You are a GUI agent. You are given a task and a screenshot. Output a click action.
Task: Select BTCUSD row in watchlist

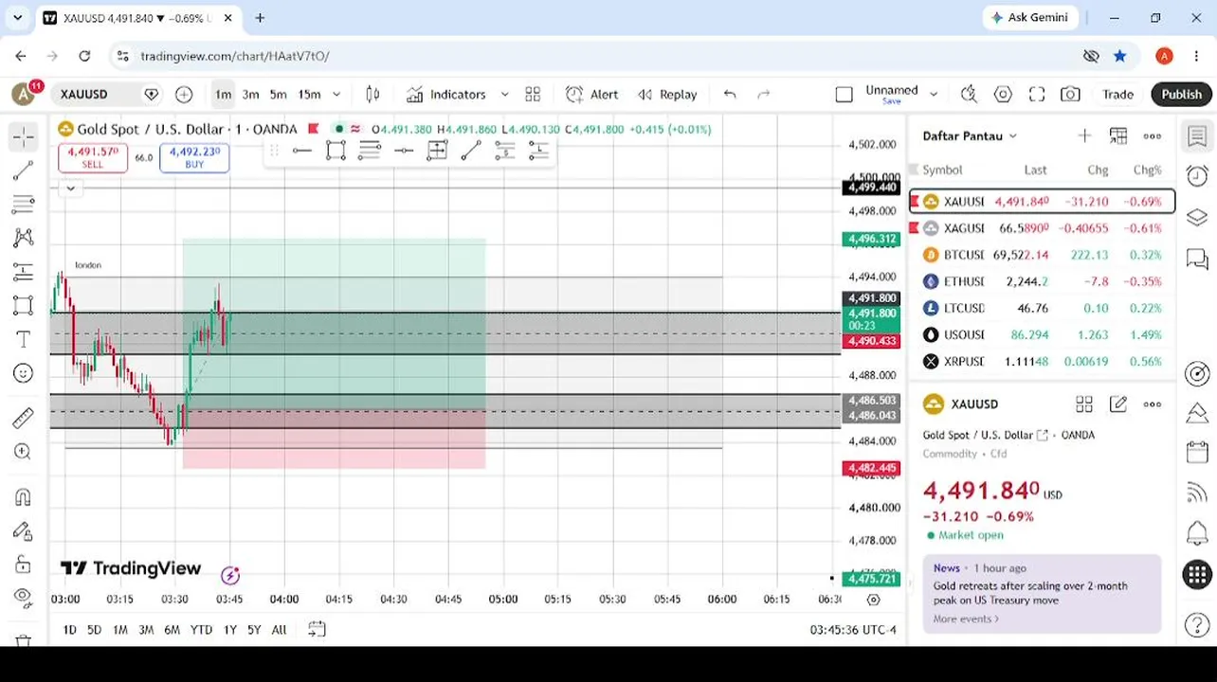1042,255
